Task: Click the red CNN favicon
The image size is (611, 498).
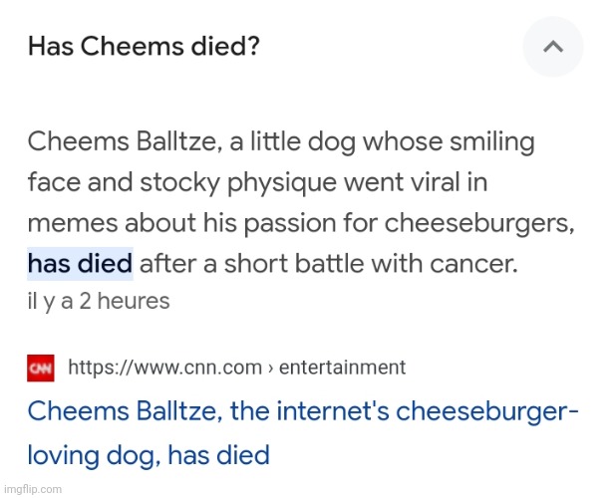Action: pyautogui.click(x=41, y=368)
